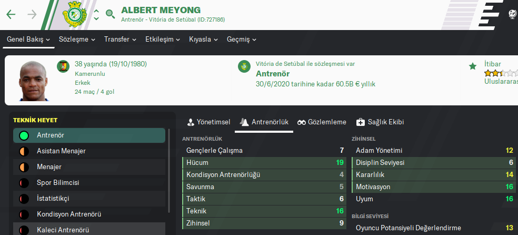Viewport: 518px width, 235px height.
Task: Click the Cameroon flag icon
Action: coord(63,67)
